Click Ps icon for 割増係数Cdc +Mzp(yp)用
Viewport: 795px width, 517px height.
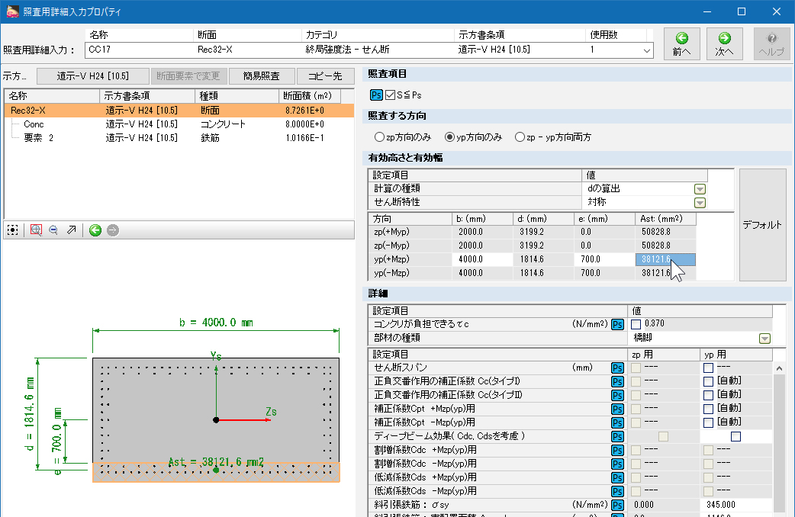[617, 450]
